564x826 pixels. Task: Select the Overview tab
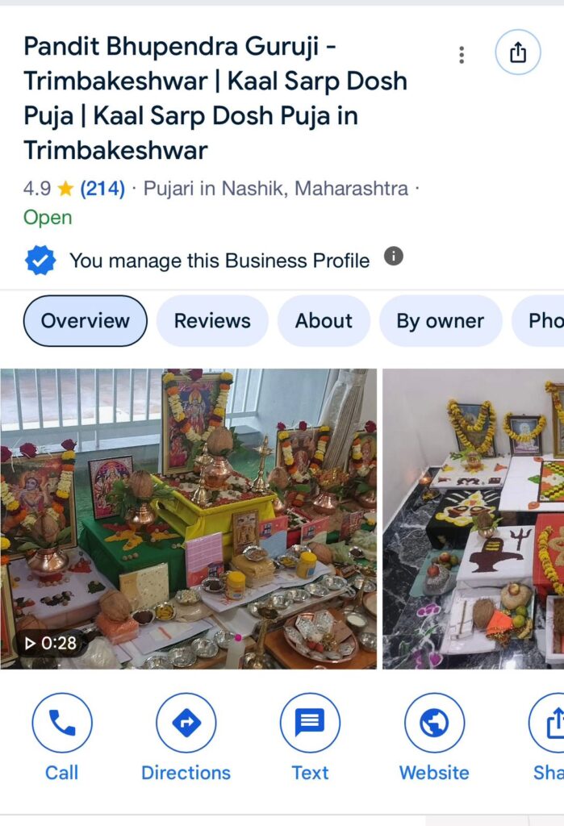click(x=86, y=321)
